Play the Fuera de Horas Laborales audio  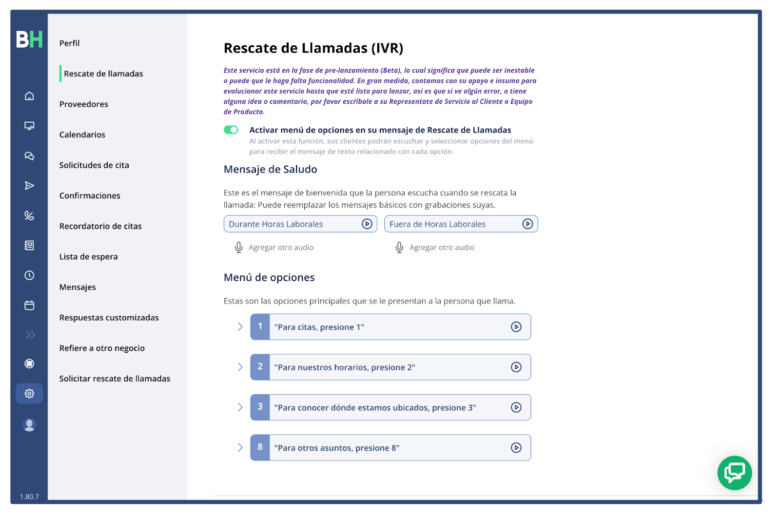tap(527, 224)
